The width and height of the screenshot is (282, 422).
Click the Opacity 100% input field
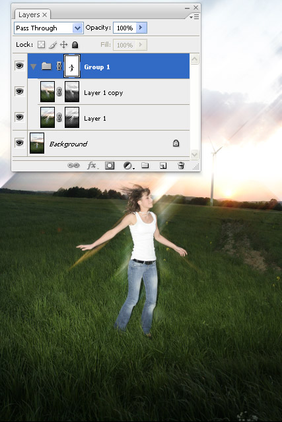[x=125, y=28]
